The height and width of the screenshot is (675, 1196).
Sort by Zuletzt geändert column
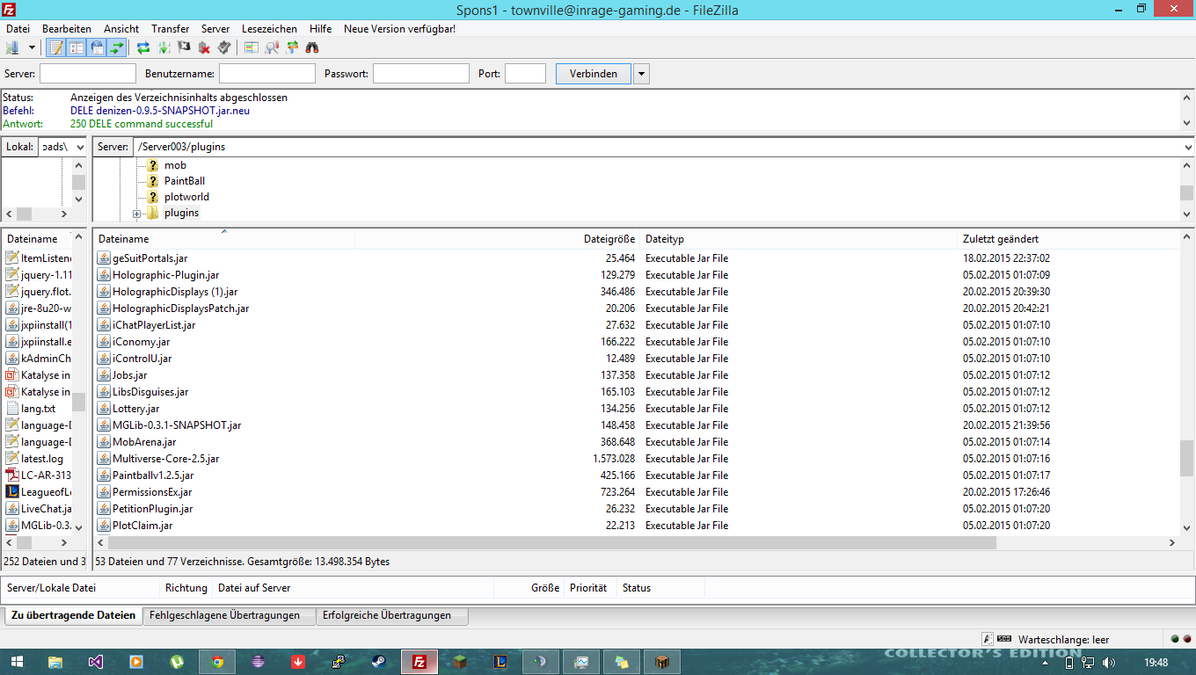[1068, 238]
